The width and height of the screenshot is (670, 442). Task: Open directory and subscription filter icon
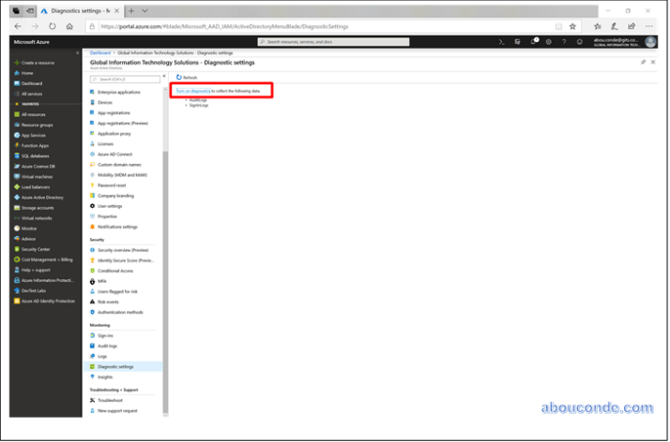518,41
